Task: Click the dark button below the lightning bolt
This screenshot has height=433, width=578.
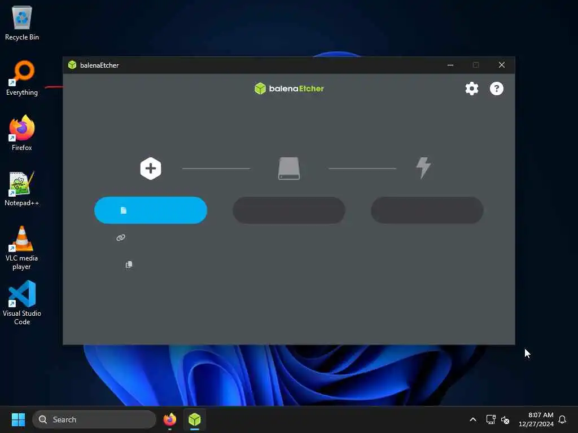Action: coord(427,210)
